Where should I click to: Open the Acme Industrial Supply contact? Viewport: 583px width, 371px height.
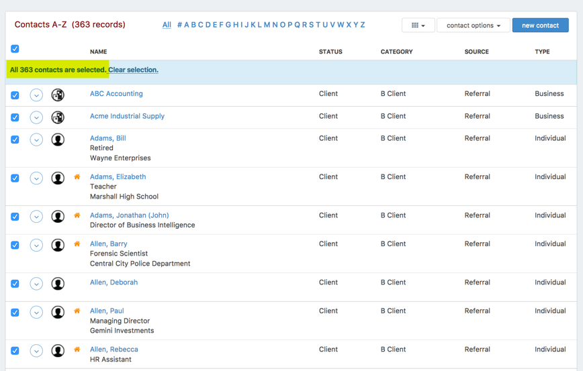pos(127,116)
